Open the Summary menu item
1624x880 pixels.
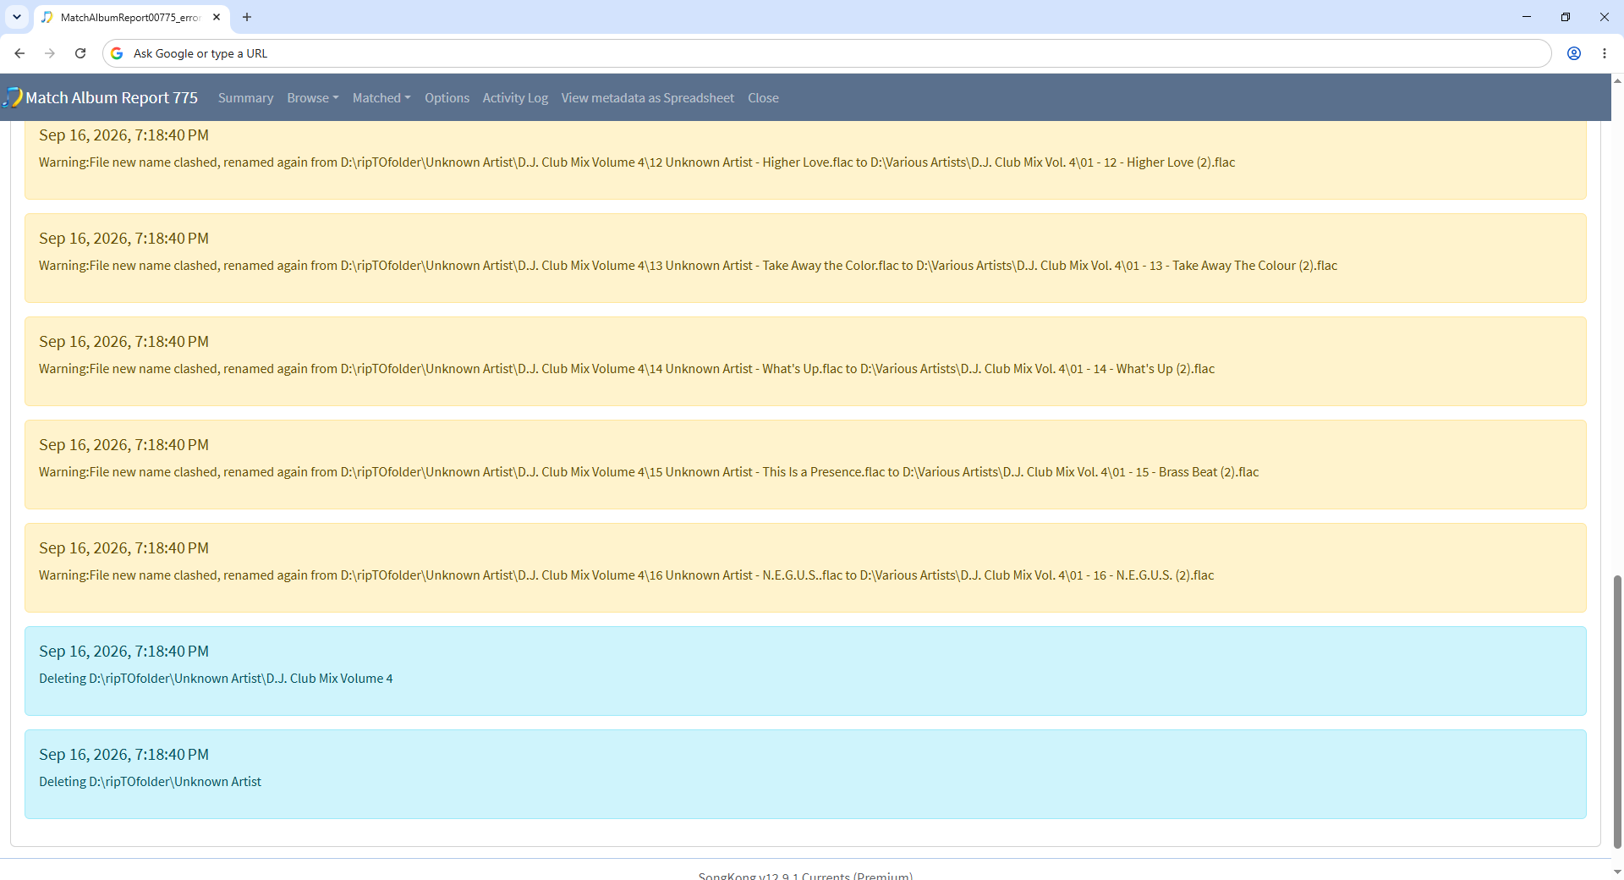pyautogui.click(x=245, y=98)
